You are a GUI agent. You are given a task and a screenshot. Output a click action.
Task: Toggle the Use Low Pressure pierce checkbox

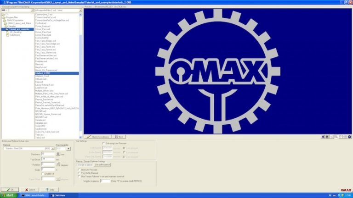79,170
